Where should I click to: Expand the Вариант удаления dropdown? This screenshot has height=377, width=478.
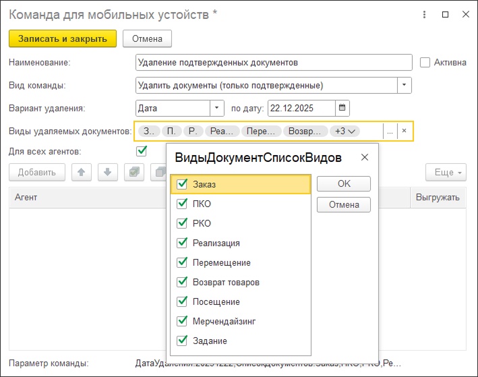[x=216, y=108]
